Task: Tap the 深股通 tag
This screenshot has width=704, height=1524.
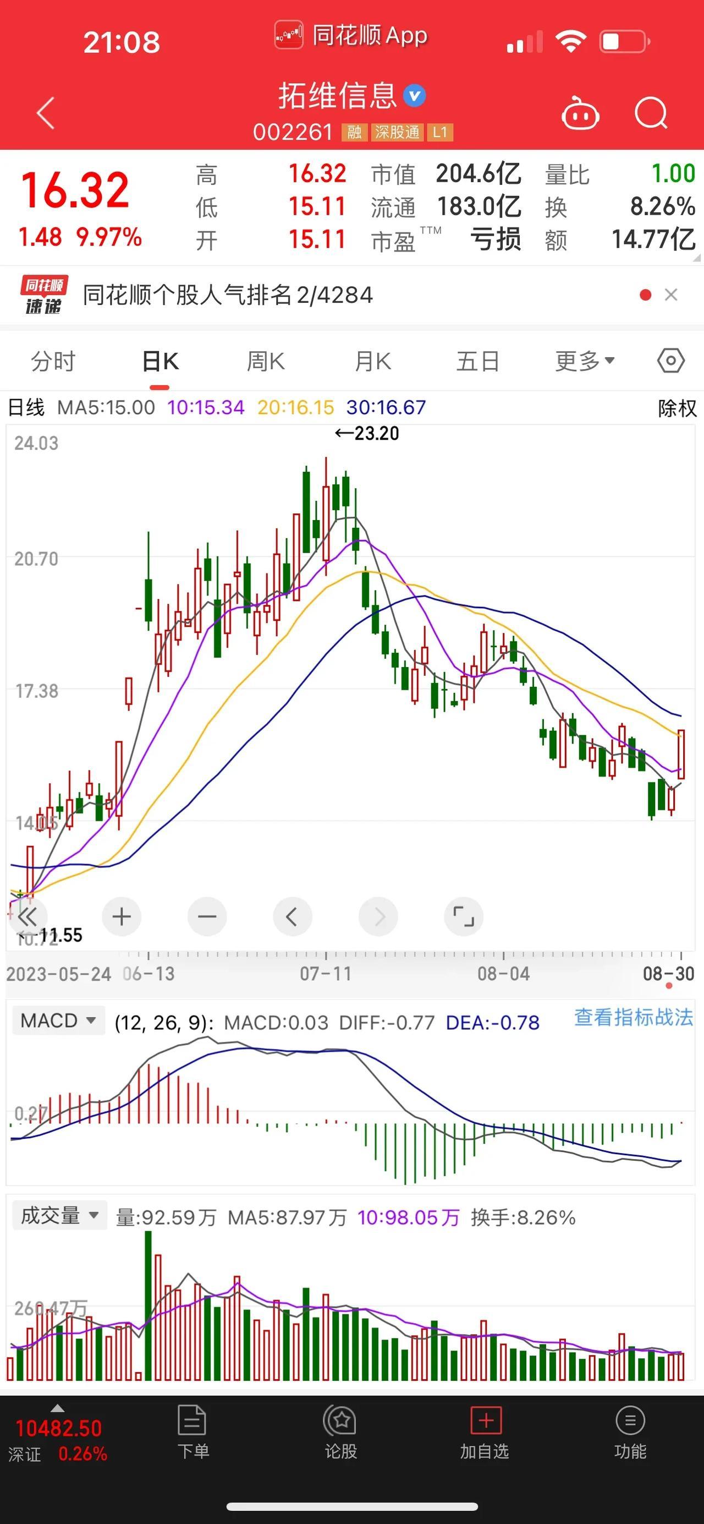Action: 397,132
